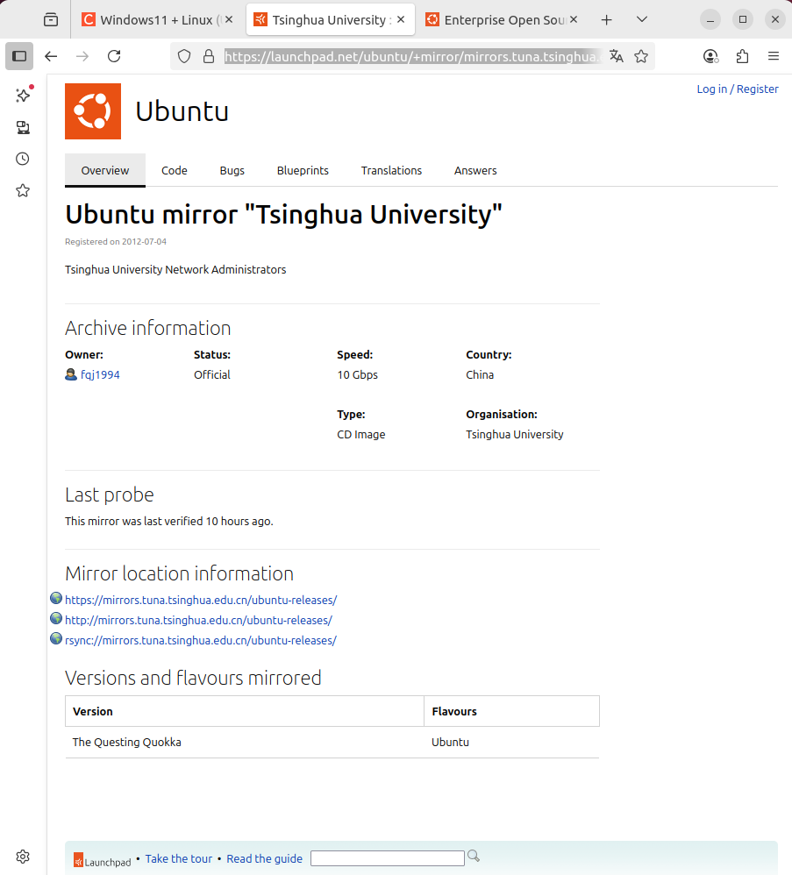792x875 pixels.
Task: Open the Overview tab
Action: pos(105,170)
